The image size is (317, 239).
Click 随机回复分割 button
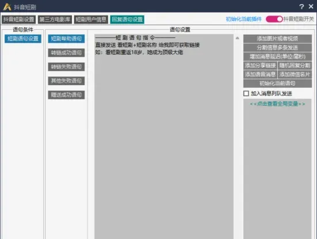point(295,65)
